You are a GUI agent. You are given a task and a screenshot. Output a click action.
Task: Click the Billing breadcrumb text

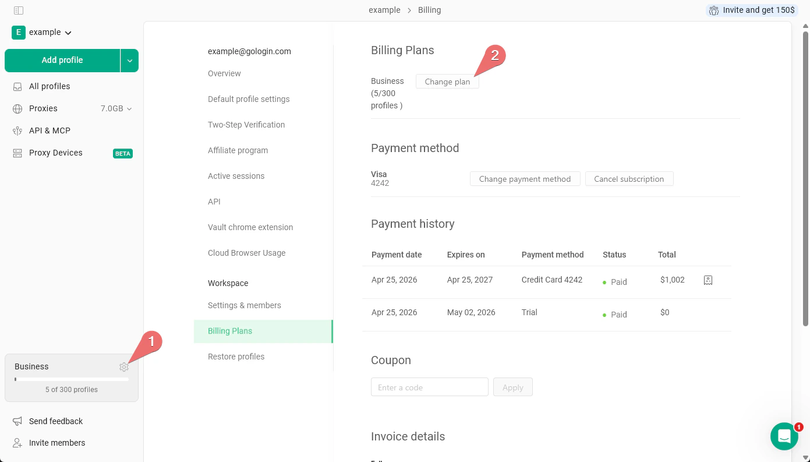tap(429, 10)
